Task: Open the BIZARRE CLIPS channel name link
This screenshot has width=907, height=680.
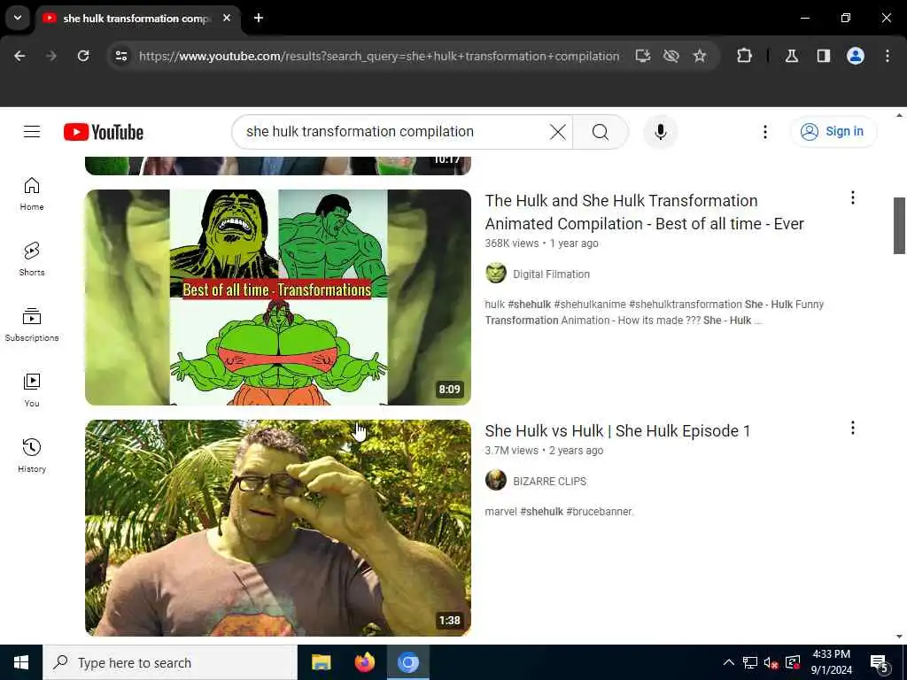Action: click(549, 481)
